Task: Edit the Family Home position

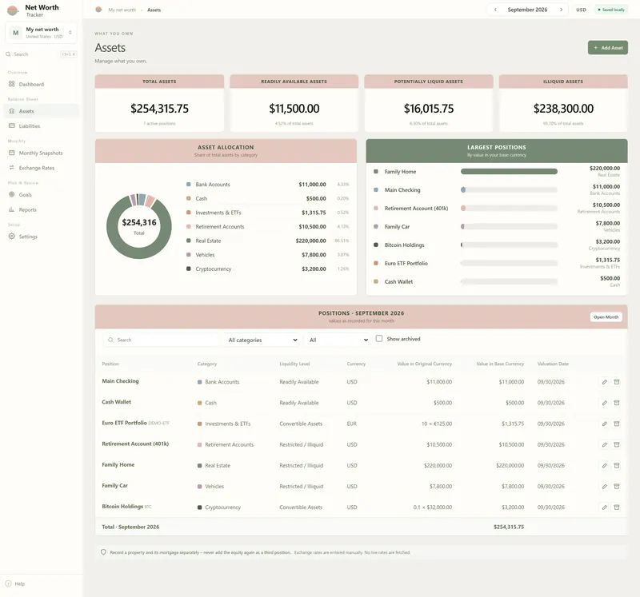Action: 605,465
